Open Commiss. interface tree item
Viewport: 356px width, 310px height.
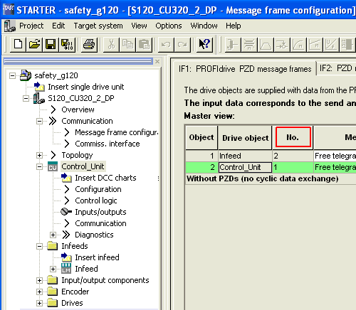tap(108, 144)
